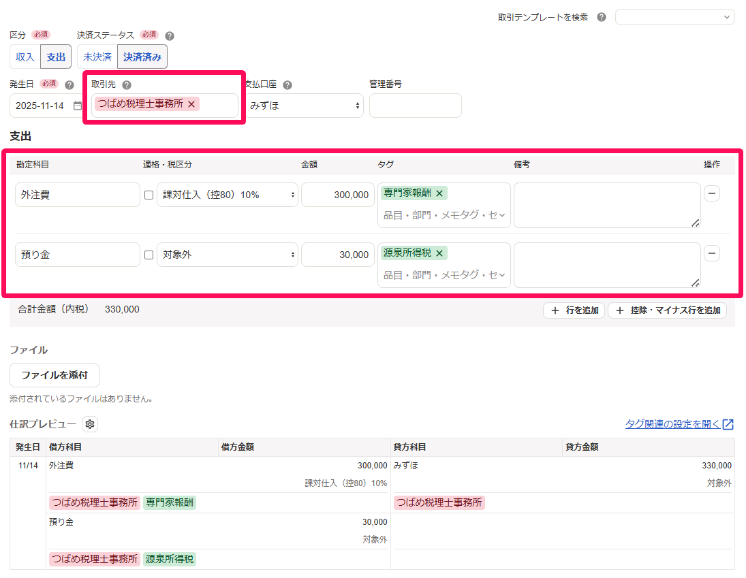Viewport: 746px width, 578px height.
Task: Click into 管理番号 input field
Action: click(x=416, y=106)
